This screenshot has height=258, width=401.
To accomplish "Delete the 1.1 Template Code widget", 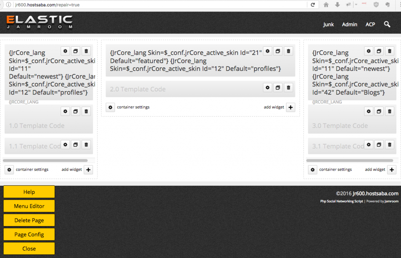I will click(86, 144).
